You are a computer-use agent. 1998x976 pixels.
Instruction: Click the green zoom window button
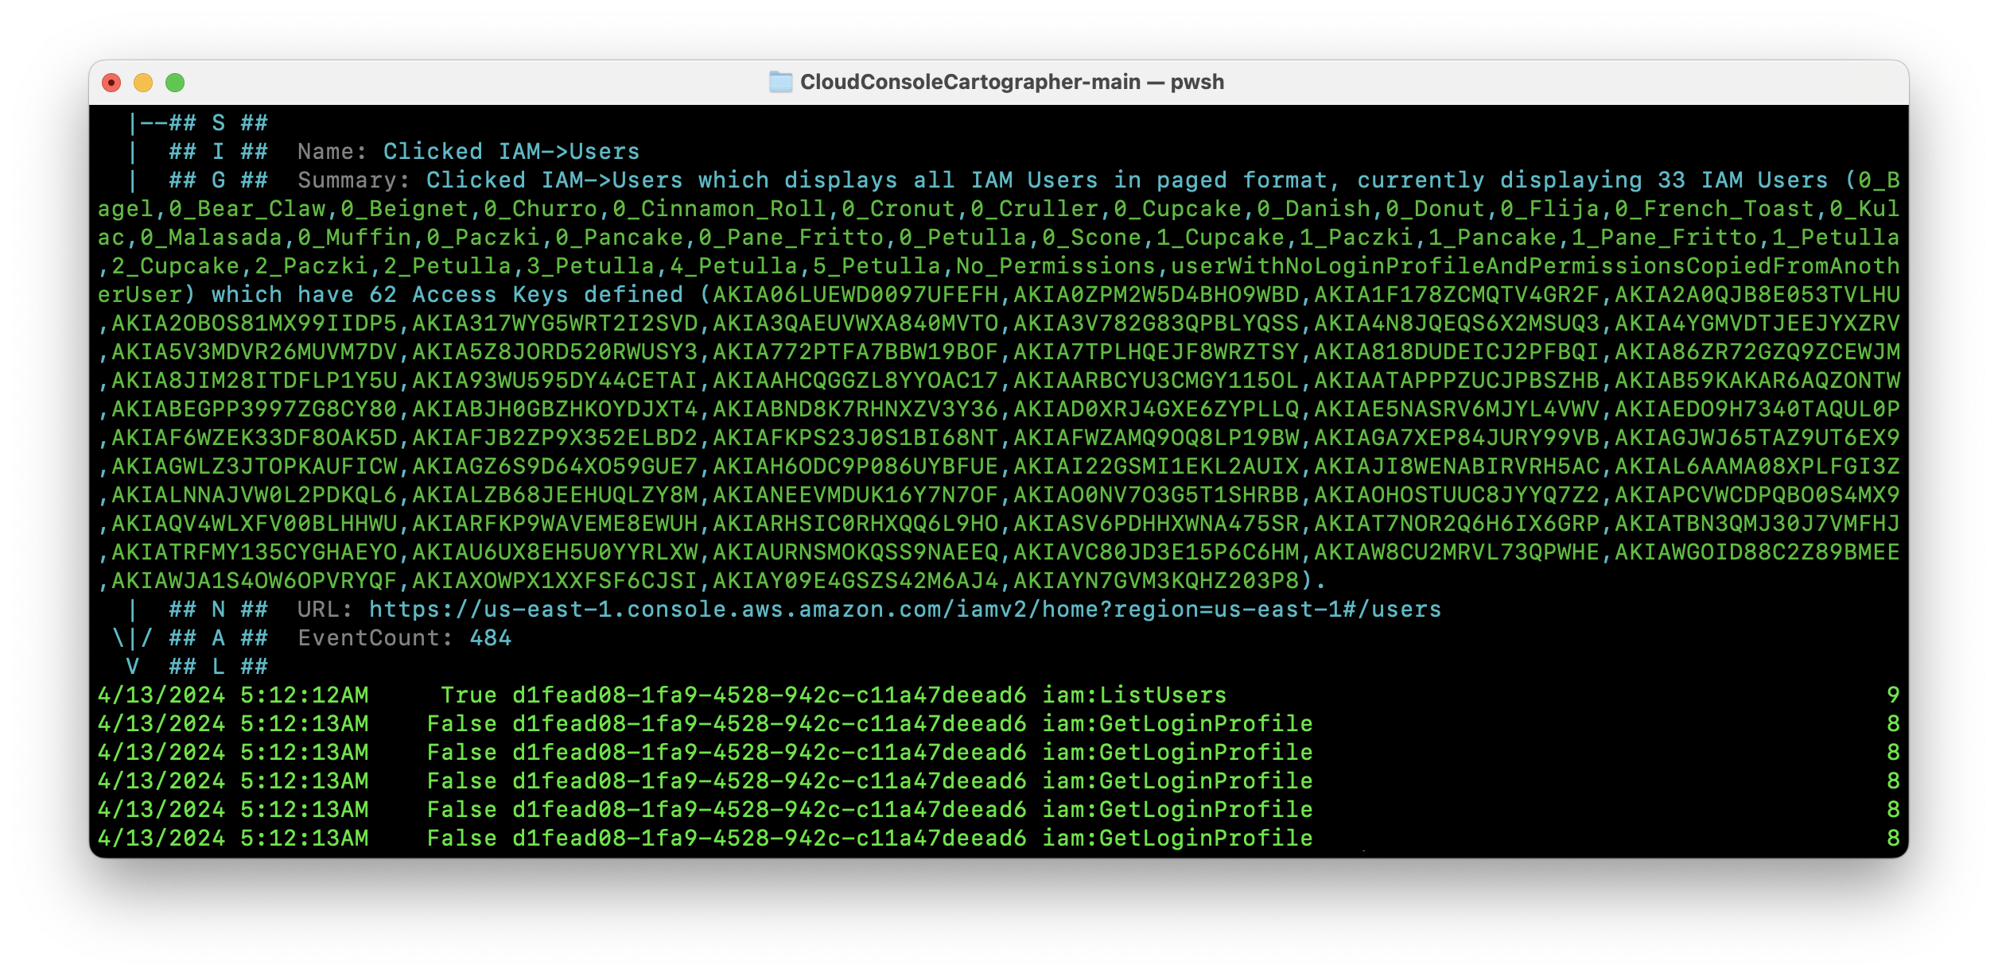[175, 83]
